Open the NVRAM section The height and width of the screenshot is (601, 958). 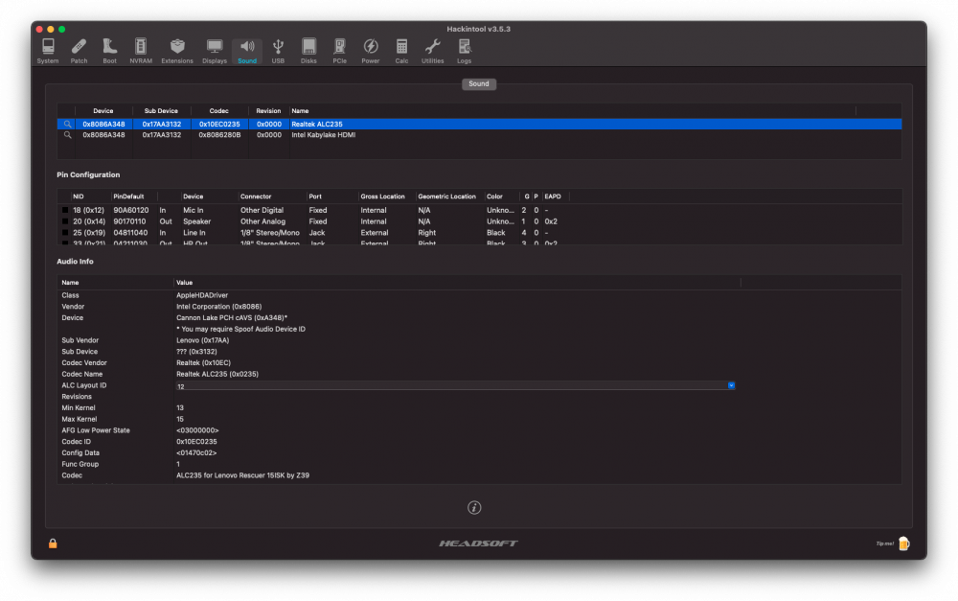pyautogui.click(x=141, y=52)
